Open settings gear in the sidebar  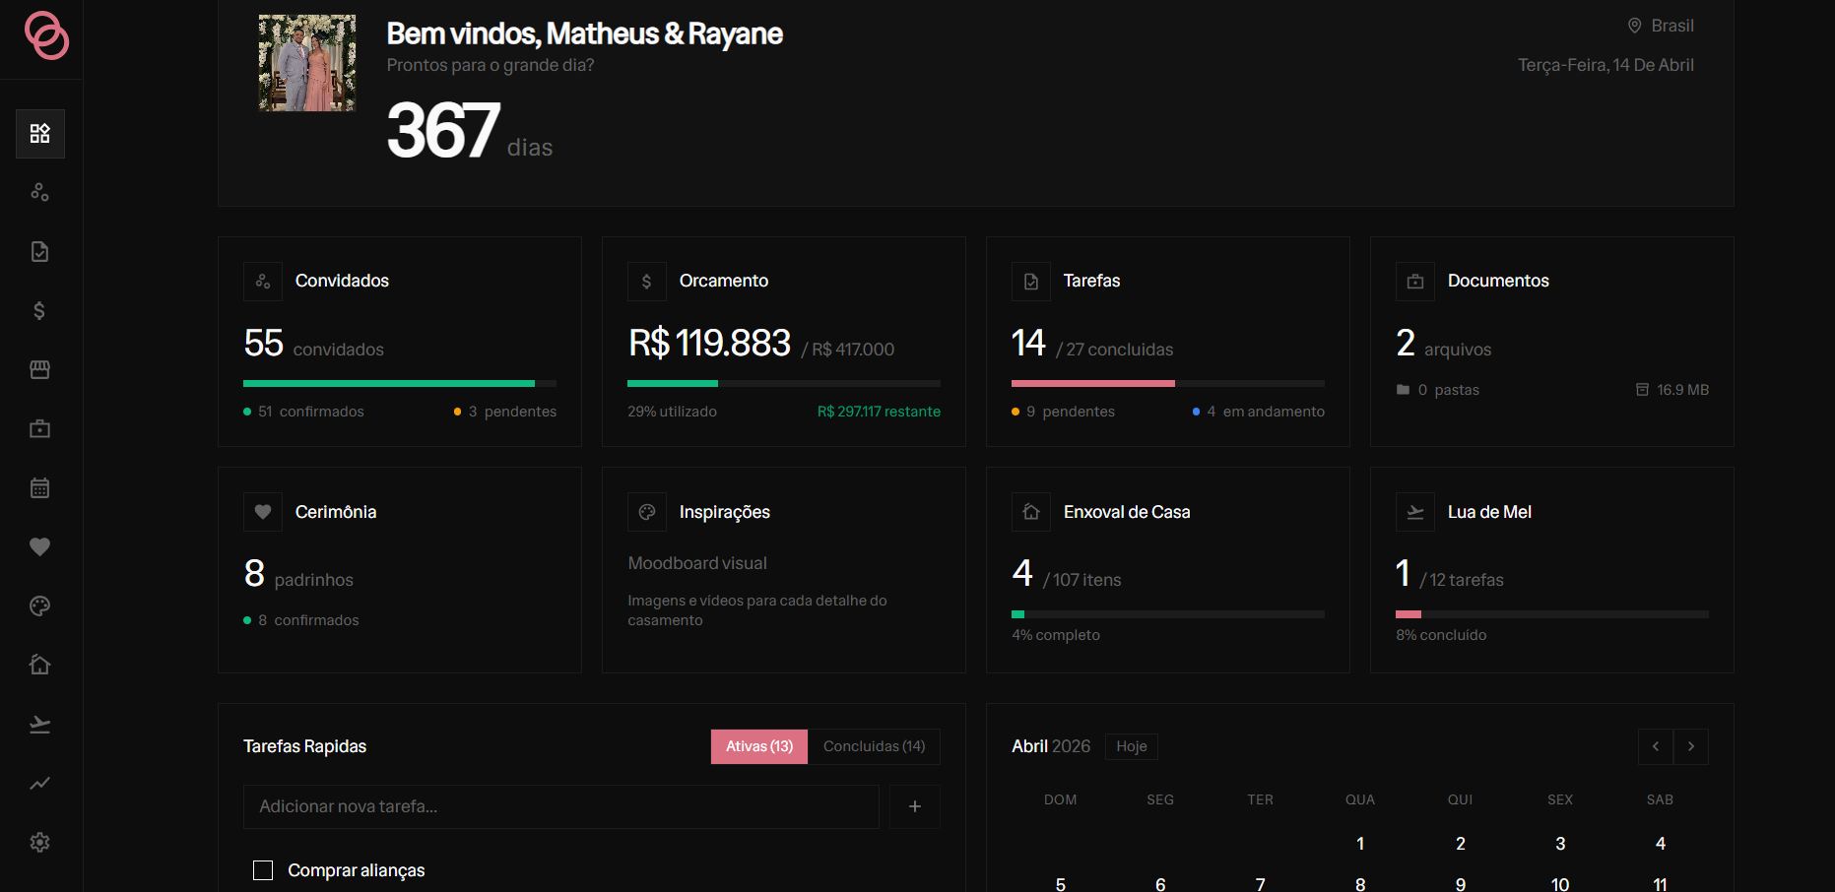coord(40,842)
